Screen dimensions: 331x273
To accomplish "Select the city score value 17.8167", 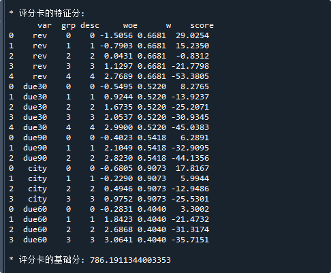I will [192, 168].
